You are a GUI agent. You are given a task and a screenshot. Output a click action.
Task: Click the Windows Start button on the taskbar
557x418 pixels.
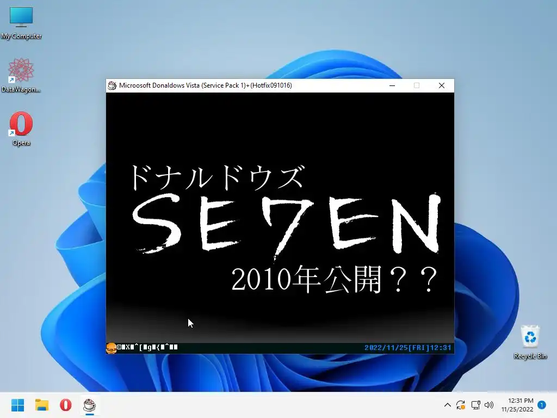point(17,405)
